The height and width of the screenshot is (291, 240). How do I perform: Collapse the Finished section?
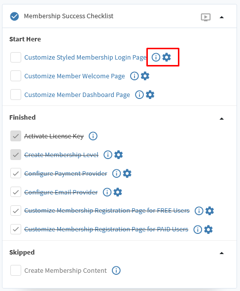[x=222, y=119]
